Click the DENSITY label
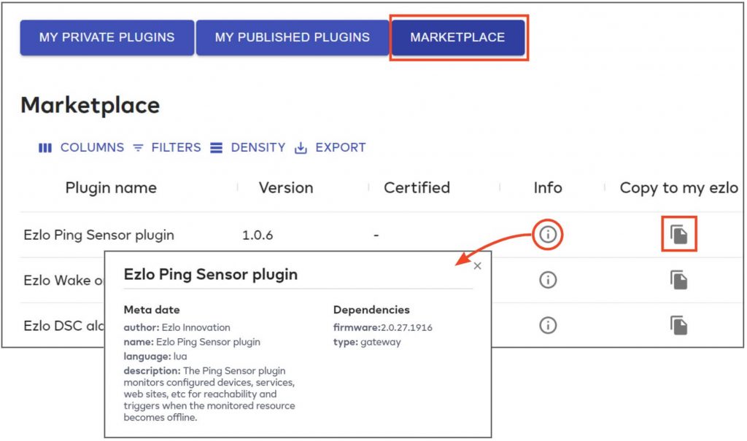 [257, 147]
